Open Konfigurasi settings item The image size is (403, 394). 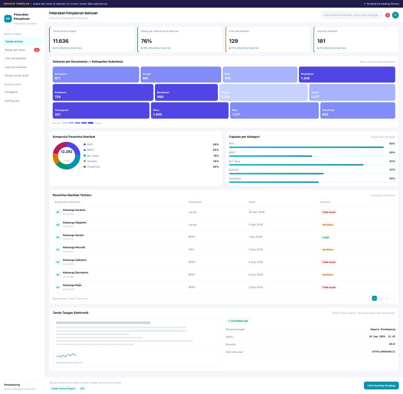point(22,101)
